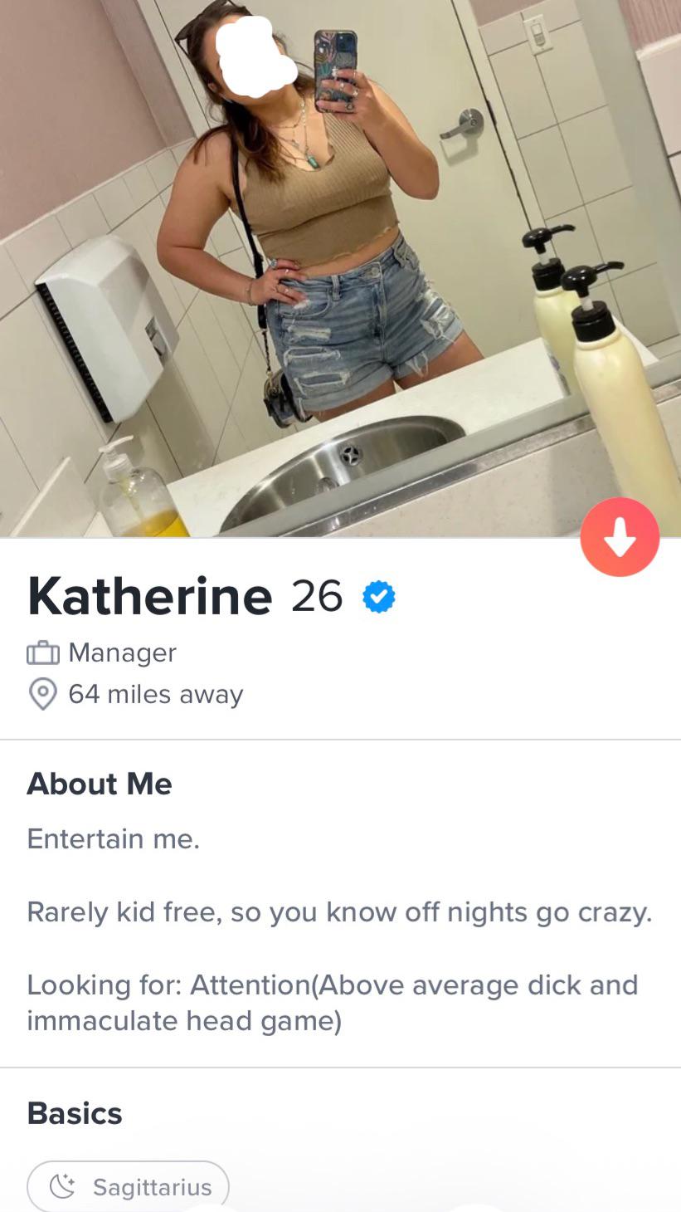
Task: Select the Sagittarius zodiac chip
Action: click(x=128, y=1186)
